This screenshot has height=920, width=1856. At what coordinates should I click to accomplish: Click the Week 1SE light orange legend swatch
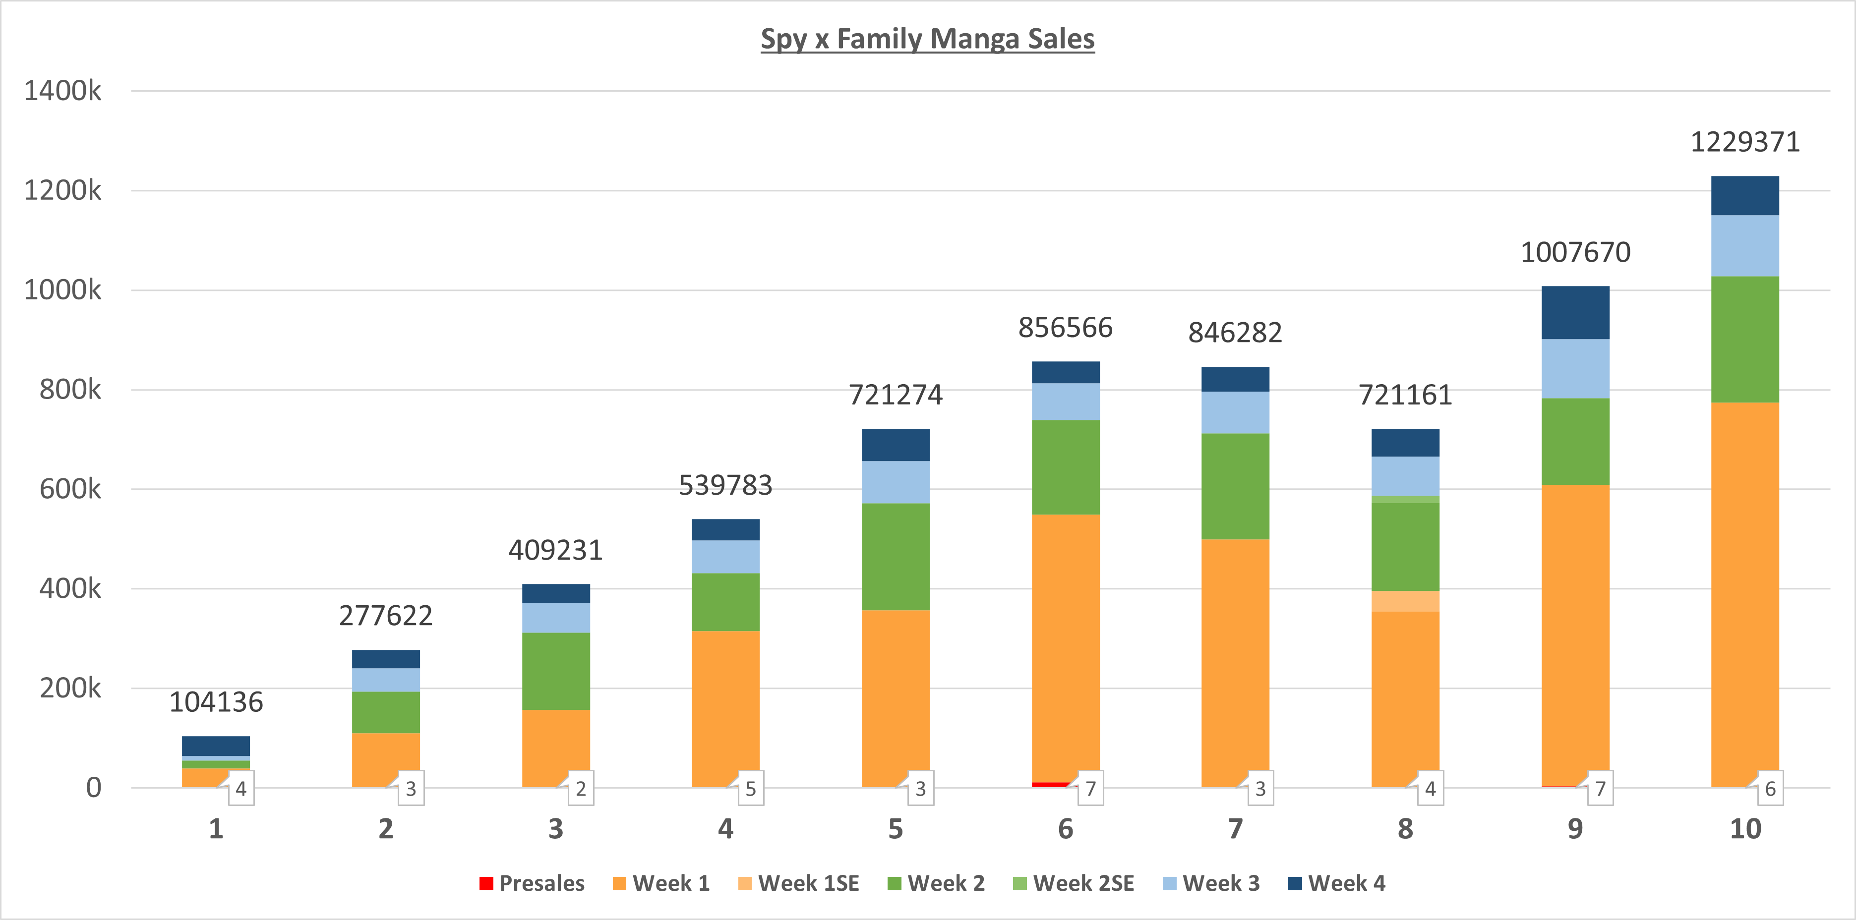tap(745, 883)
